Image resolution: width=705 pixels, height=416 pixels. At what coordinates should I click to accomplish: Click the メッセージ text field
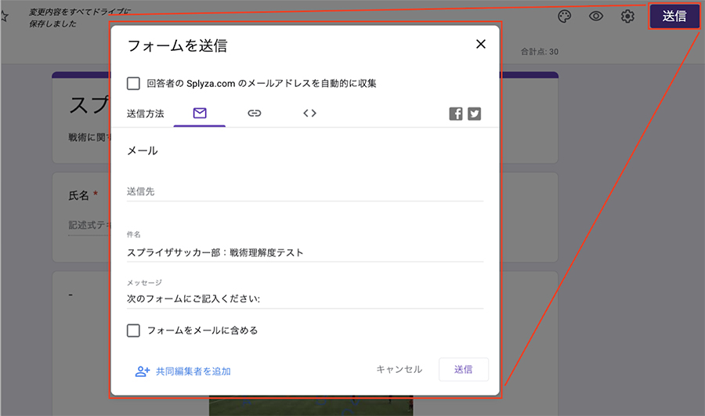(305, 298)
